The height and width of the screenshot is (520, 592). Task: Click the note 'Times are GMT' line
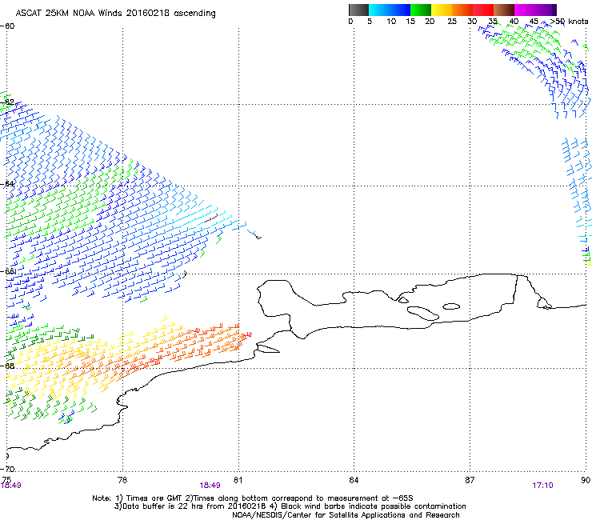click(x=253, y=498)
